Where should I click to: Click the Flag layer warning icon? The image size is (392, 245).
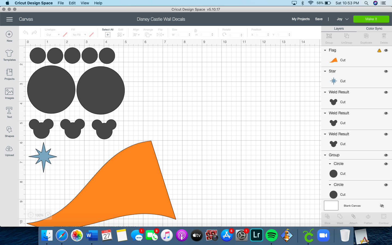pyautogui.click(x=379, y=50)
